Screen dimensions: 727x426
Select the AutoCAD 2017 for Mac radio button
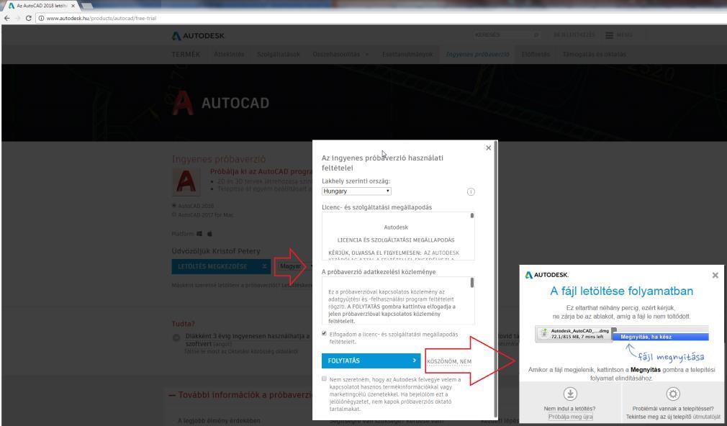tap(174, 214)
